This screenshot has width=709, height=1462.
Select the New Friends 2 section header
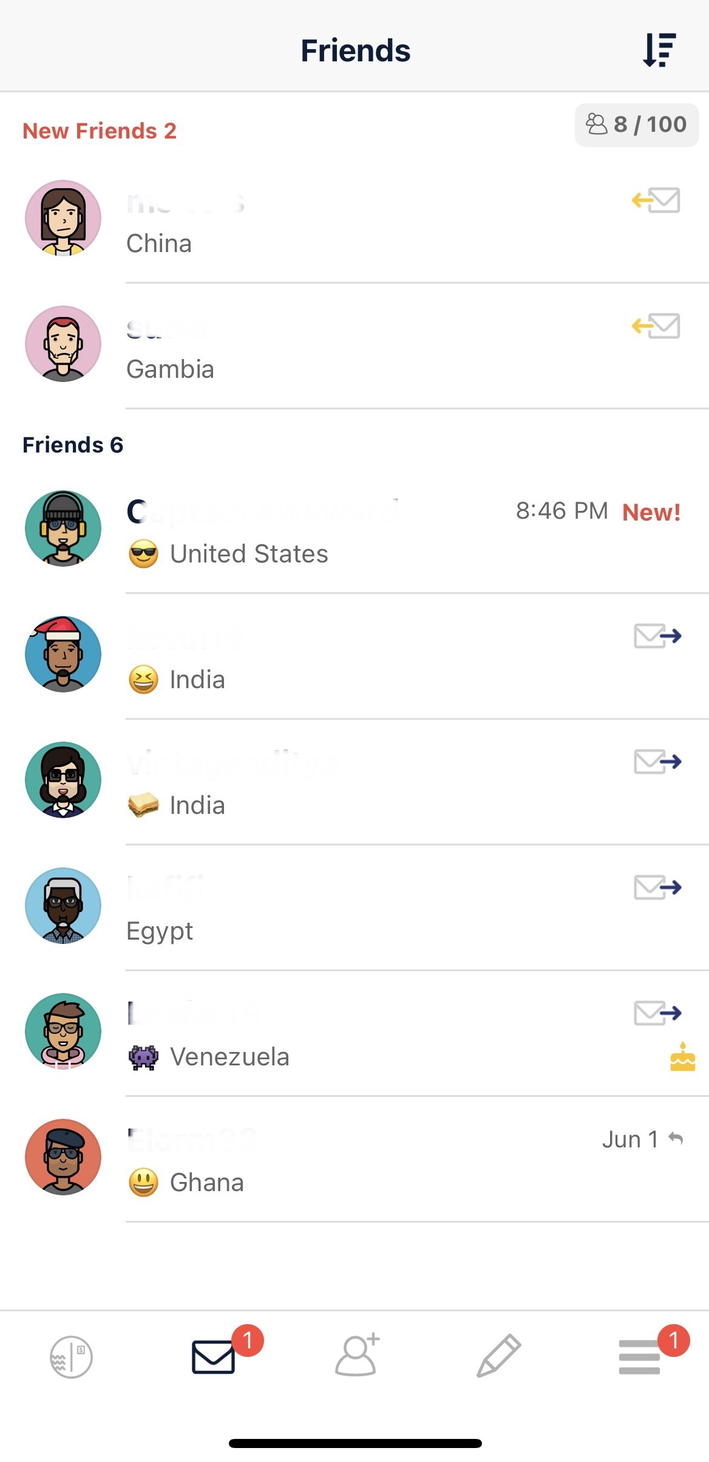(100, 131)
